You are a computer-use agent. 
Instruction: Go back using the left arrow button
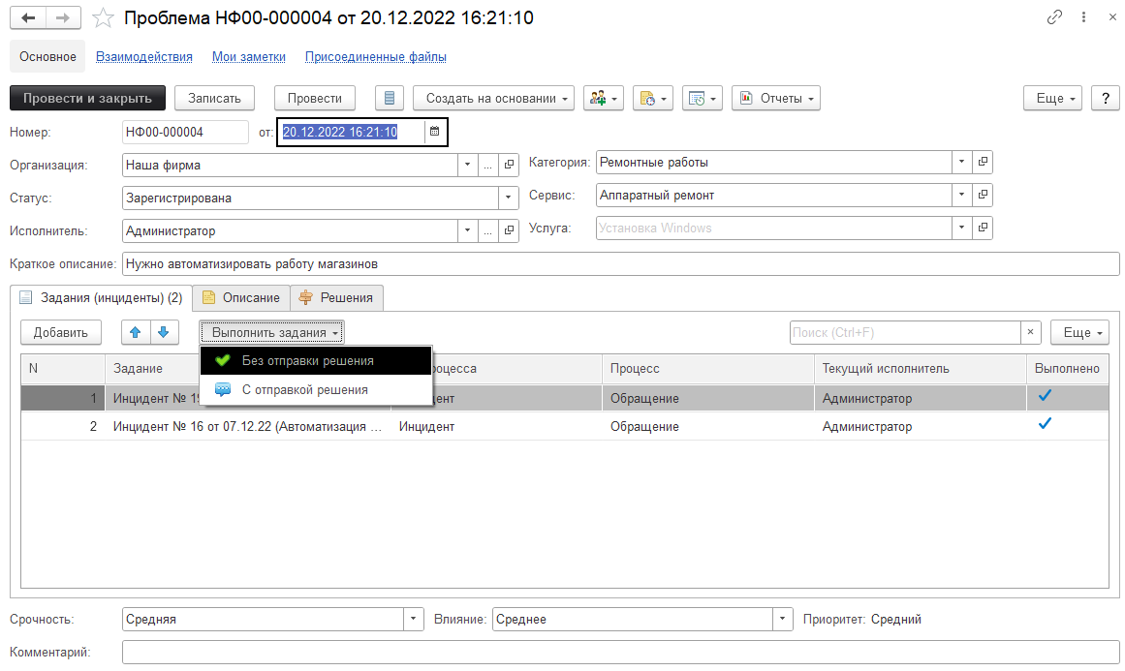coord(28,18)
